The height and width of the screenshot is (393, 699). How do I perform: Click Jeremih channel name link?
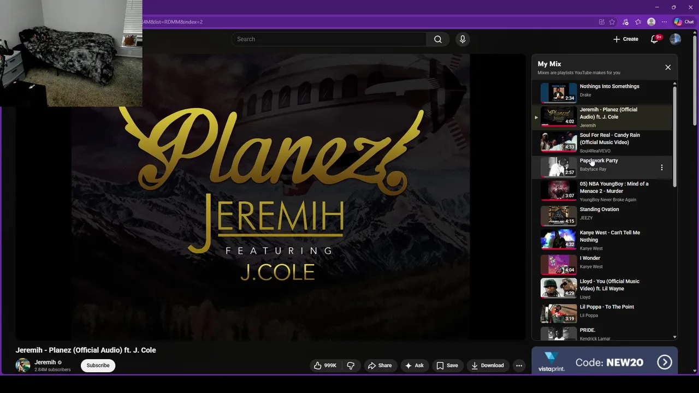click(x=45, y=362)
